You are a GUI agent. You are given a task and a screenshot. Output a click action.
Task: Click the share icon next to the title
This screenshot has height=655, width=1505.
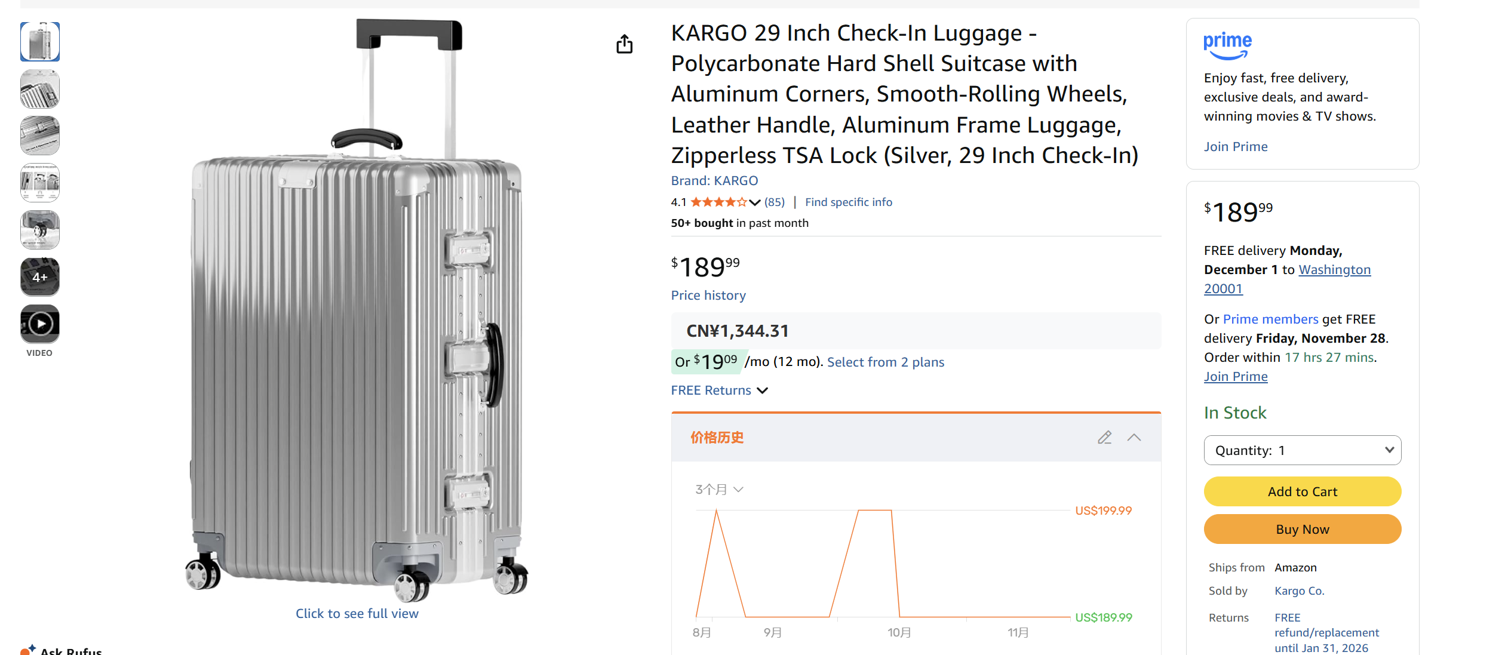(x=625, y=44)
